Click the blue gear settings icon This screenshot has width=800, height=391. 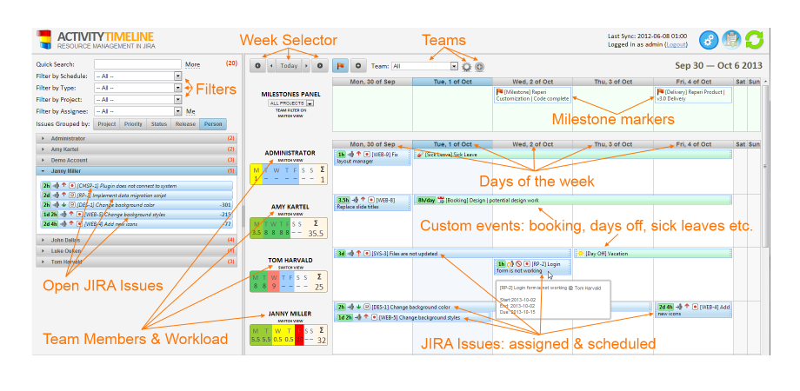[x=709, y=39]
